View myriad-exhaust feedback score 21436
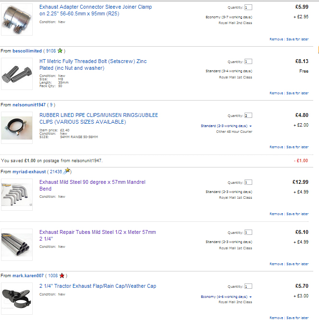The height and width of the screenshot is (321, 319). pos(56,172)
